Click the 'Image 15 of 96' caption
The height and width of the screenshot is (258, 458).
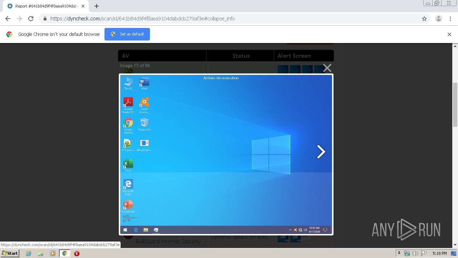click(x=135, y=66)
